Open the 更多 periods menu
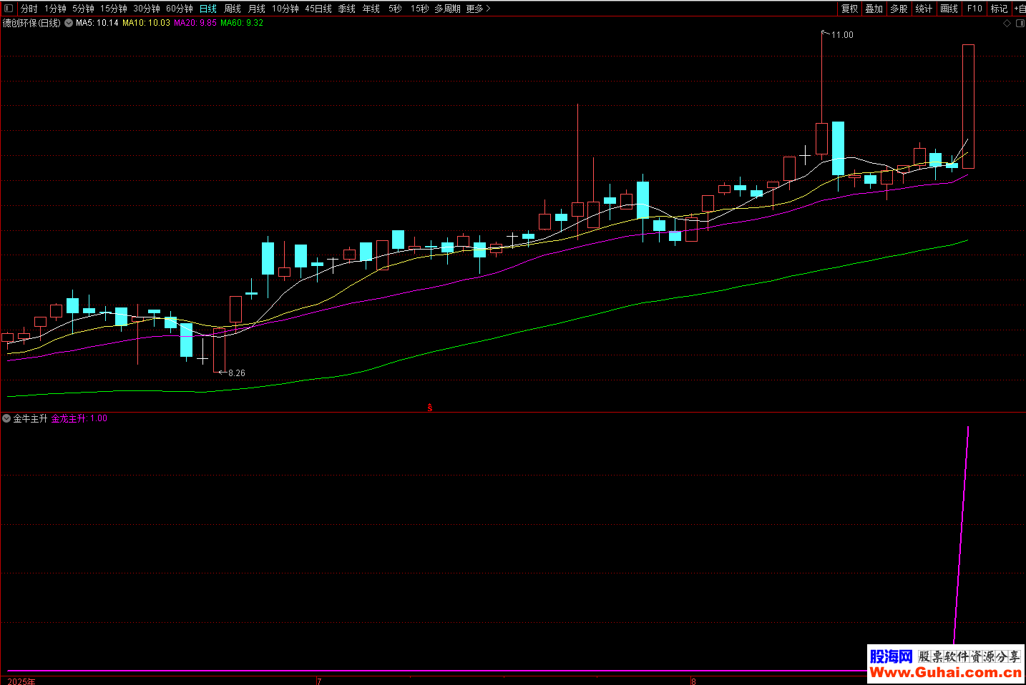The width and height of the screenshot is (1026, 685). 479,9
